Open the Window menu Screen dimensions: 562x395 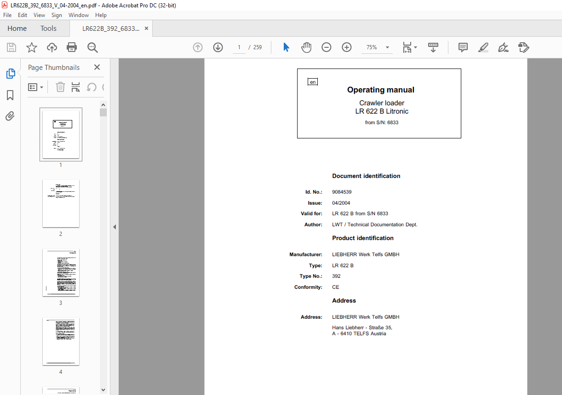click(x=79, y=15)
